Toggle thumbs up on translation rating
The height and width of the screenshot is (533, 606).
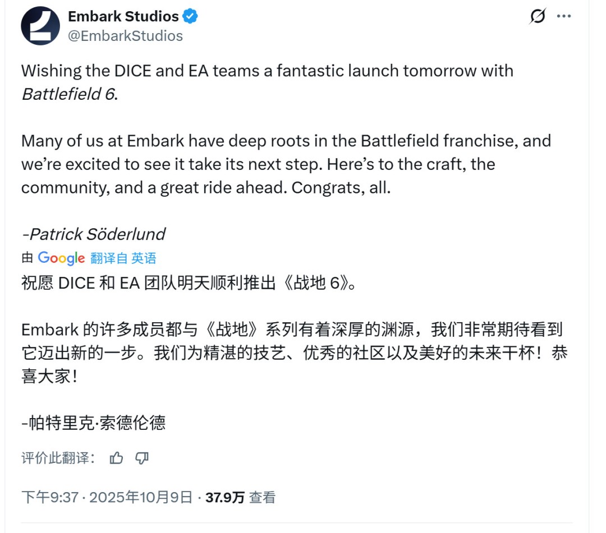tap(116, 458)
